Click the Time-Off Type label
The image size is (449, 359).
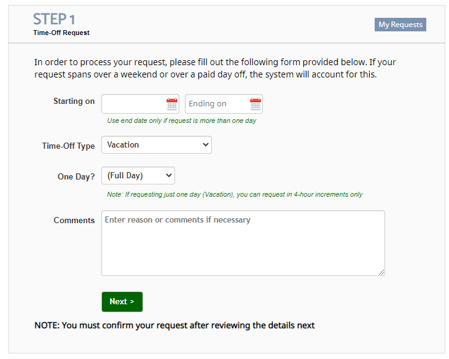tap(68, 146)
